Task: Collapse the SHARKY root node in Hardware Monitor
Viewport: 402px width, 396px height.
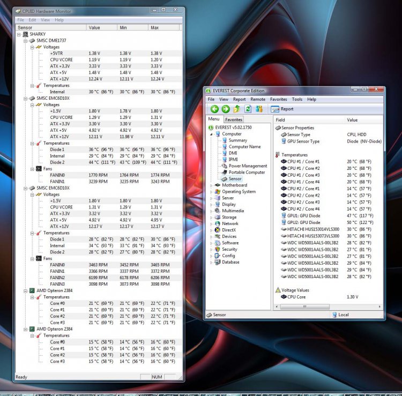Action: point(19,34)
